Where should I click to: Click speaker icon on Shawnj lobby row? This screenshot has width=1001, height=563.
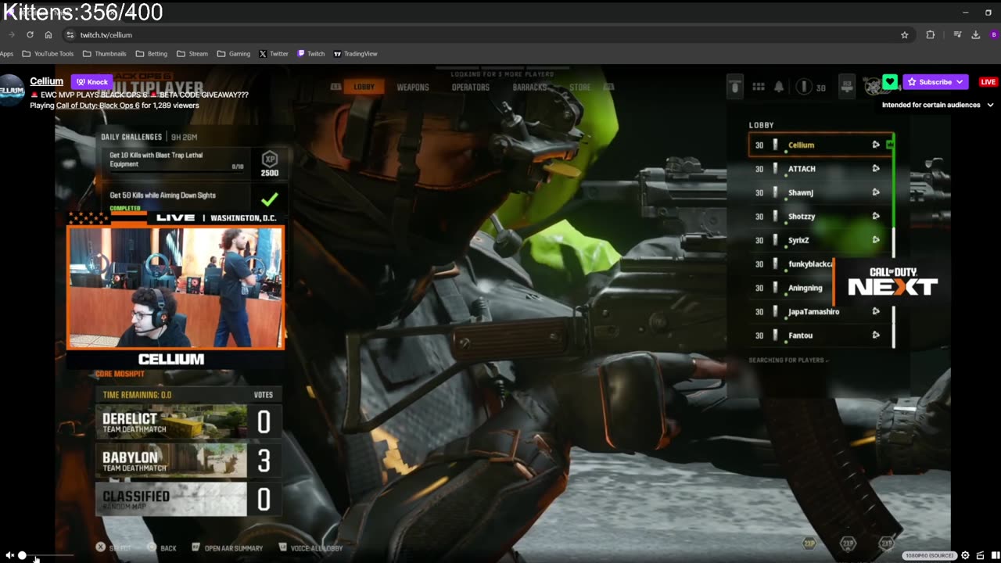[876, 192]
